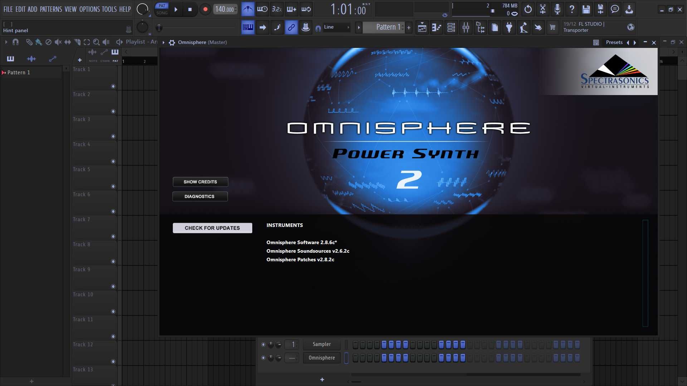Mute the Omnisphere channel

point(263,358)
